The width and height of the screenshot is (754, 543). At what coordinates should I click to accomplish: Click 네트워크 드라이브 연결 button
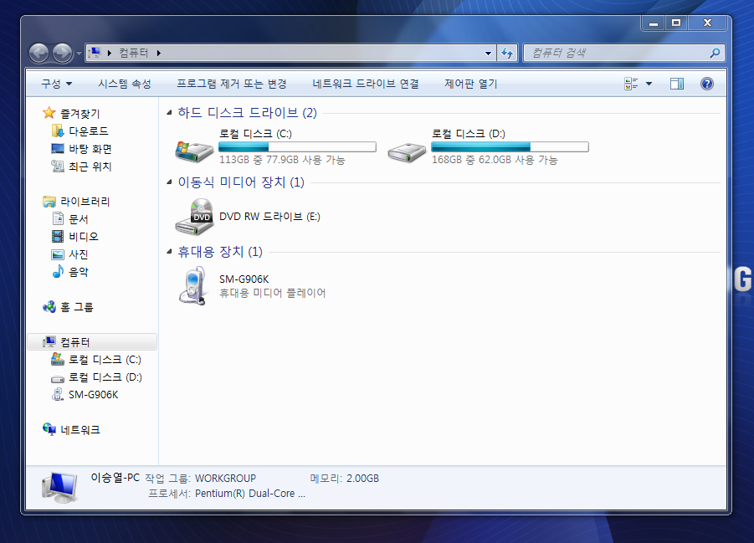pyautogui.click(x=365, y=84)
